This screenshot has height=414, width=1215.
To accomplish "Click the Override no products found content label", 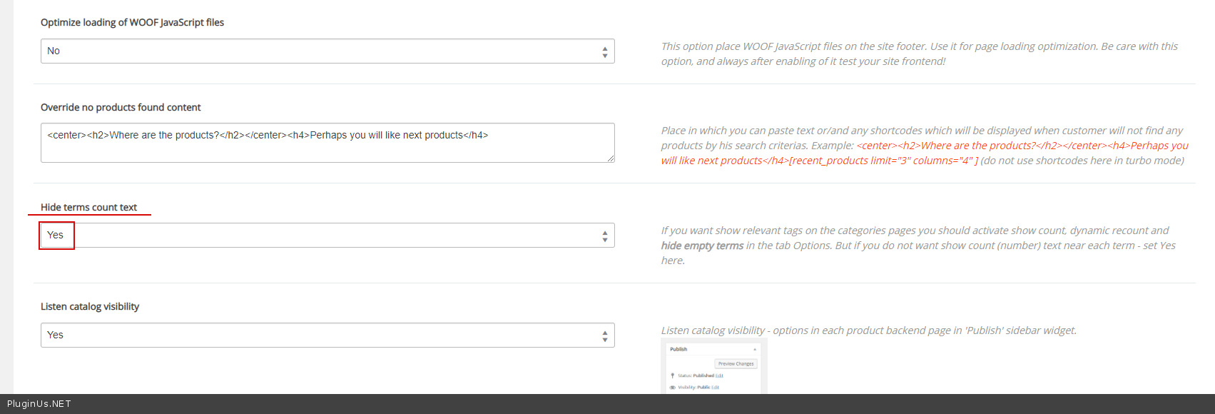I will (121, 108).
